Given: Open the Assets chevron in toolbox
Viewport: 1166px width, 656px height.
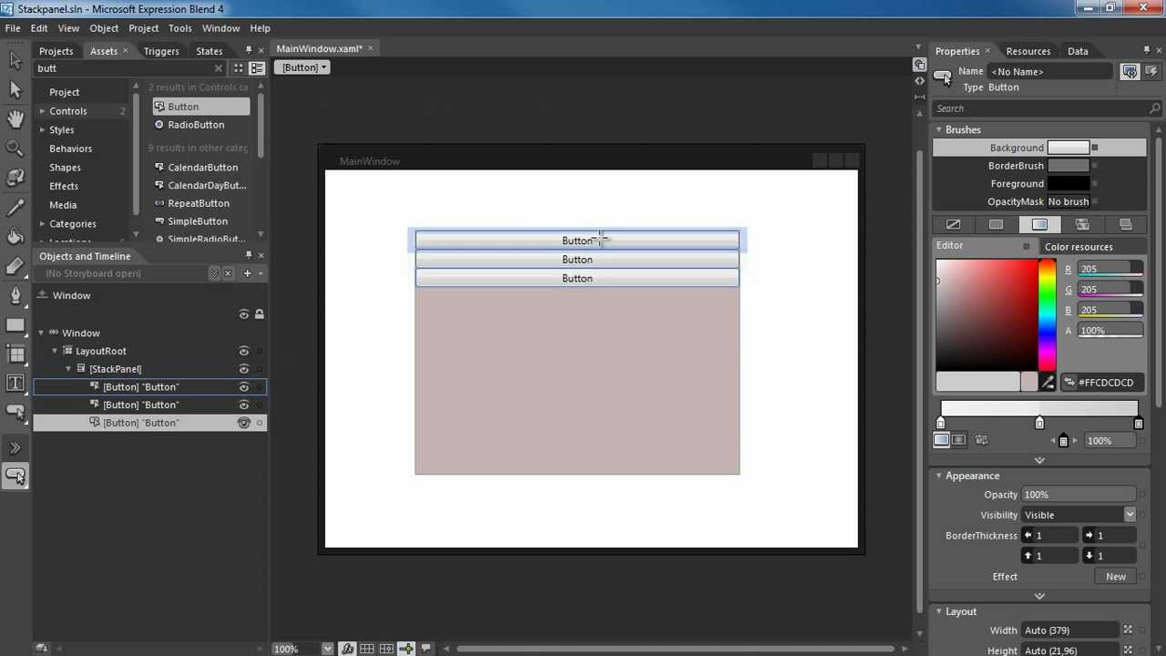Looking at the screenshot, I should pos(15,447).
